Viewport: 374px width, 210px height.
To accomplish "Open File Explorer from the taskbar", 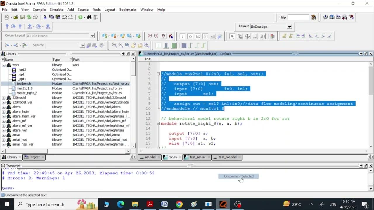I will (x=135, y=204).
